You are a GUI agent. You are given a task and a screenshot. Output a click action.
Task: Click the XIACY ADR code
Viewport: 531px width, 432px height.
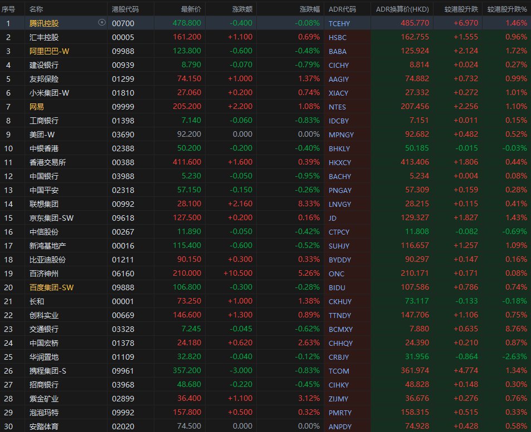(338, 93)
